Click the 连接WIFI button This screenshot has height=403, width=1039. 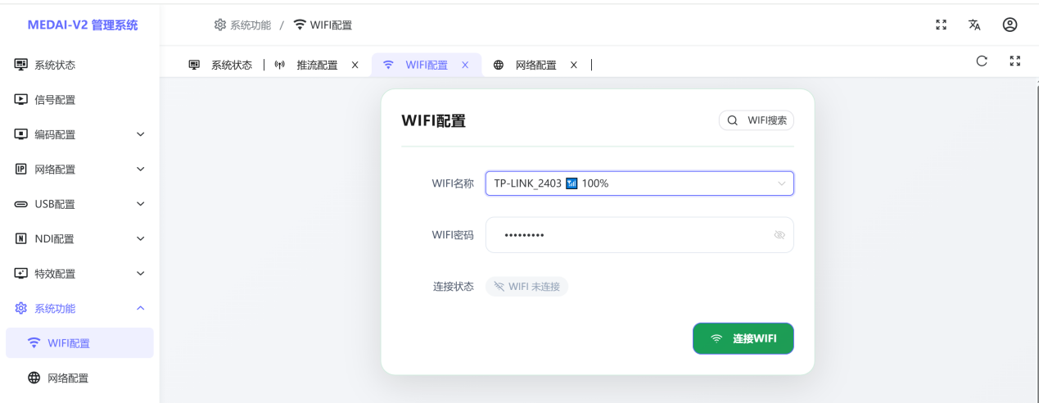pos(743,338)
